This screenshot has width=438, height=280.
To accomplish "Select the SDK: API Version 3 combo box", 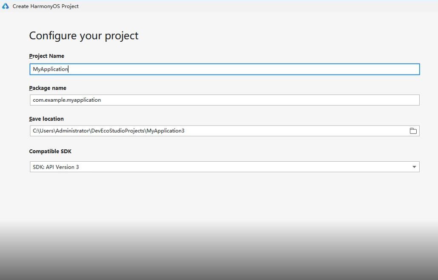I will 225,167.
